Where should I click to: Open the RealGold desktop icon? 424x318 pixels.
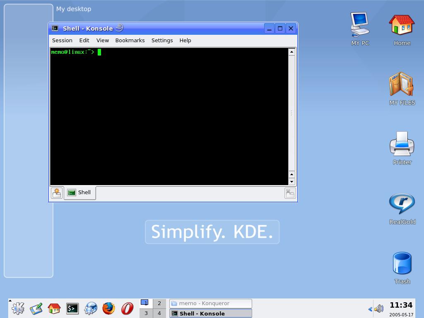[x=402, y=209]
